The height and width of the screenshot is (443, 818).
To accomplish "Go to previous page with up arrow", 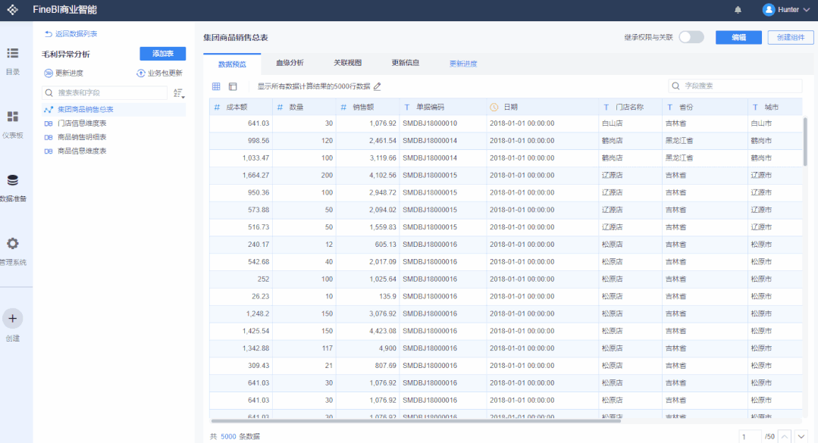I will point(784,437).
